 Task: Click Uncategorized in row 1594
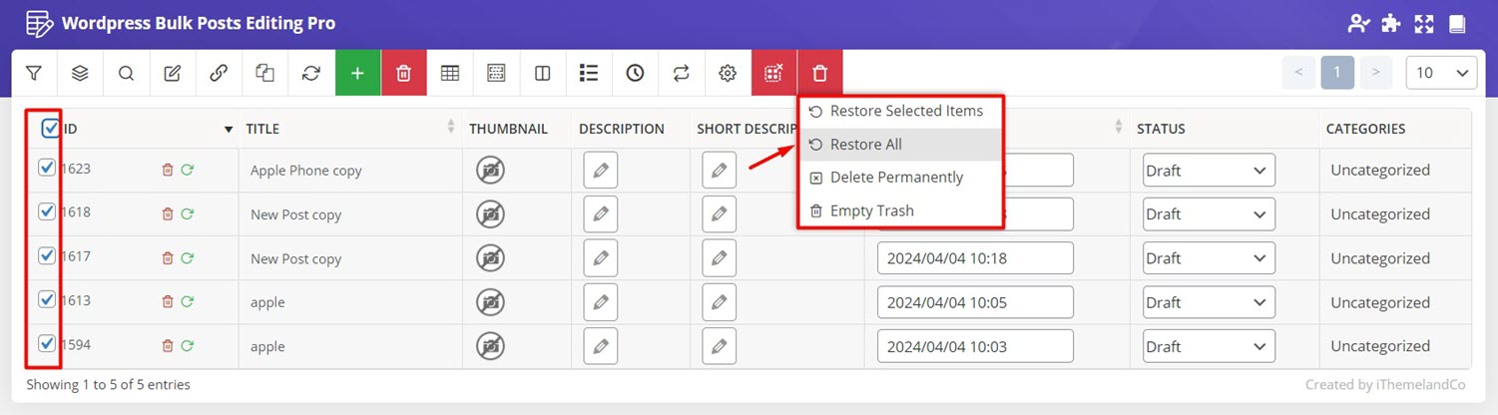pos(1380,346)
